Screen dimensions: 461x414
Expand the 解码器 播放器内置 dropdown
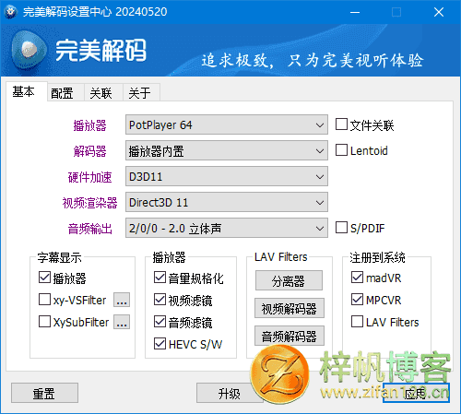tap(227, 150)
